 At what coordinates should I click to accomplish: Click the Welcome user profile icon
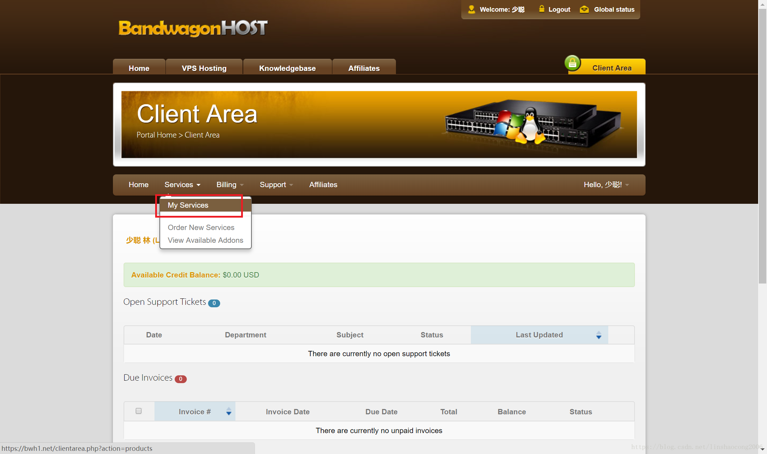click(x=471, y=9)
